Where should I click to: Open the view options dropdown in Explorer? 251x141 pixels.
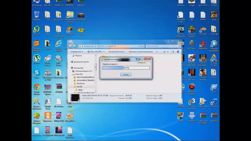(167, 52)
